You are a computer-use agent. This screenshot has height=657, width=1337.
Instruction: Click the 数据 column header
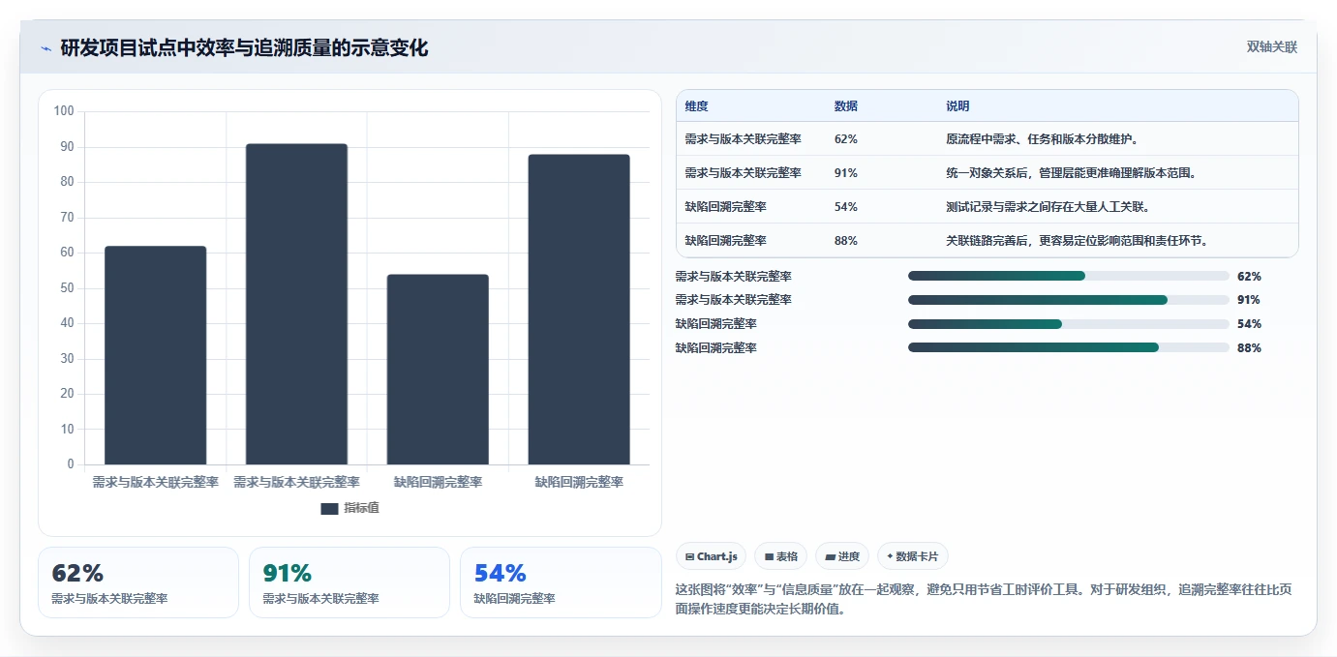coord(845,106)
